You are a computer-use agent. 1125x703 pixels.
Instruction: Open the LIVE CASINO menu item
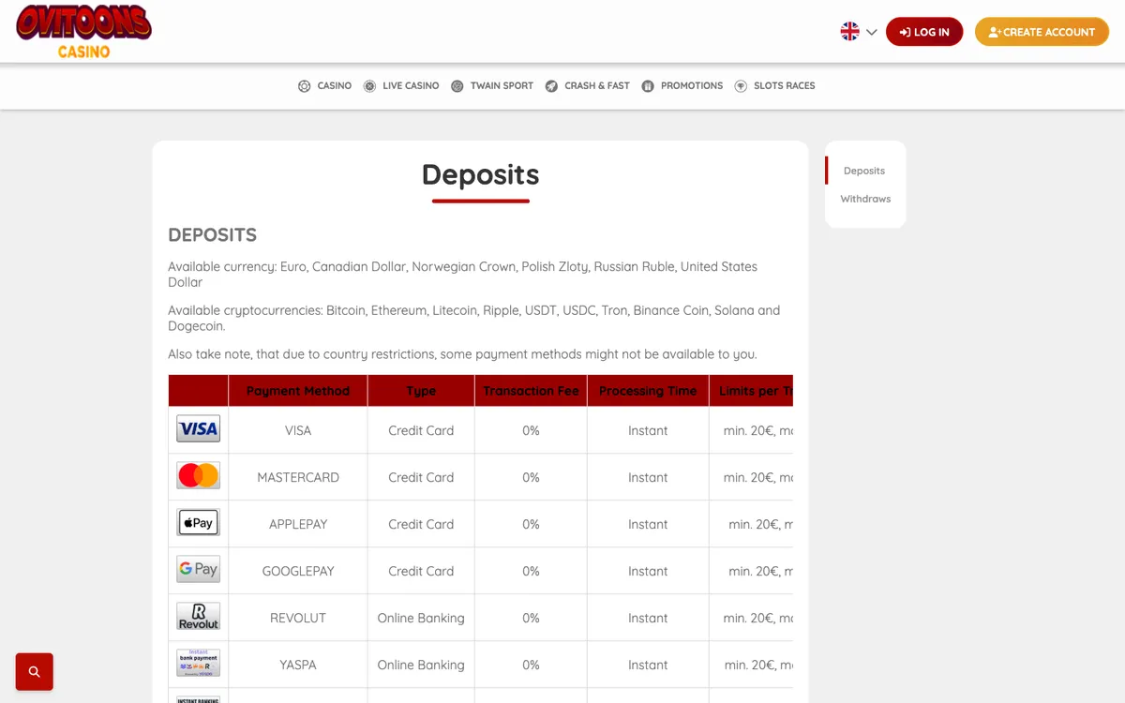tap(401, 85)
